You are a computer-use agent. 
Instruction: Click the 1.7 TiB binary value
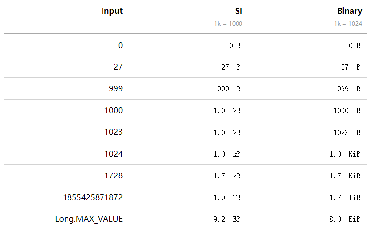click(x=345, y=197)
